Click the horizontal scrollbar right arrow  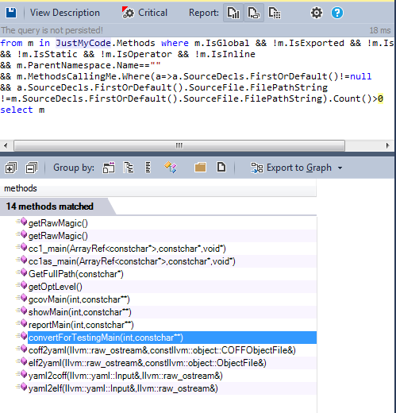387,145
